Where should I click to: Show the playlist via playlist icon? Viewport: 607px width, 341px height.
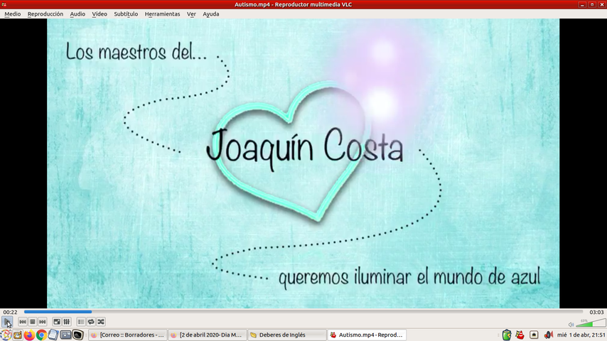81,322
